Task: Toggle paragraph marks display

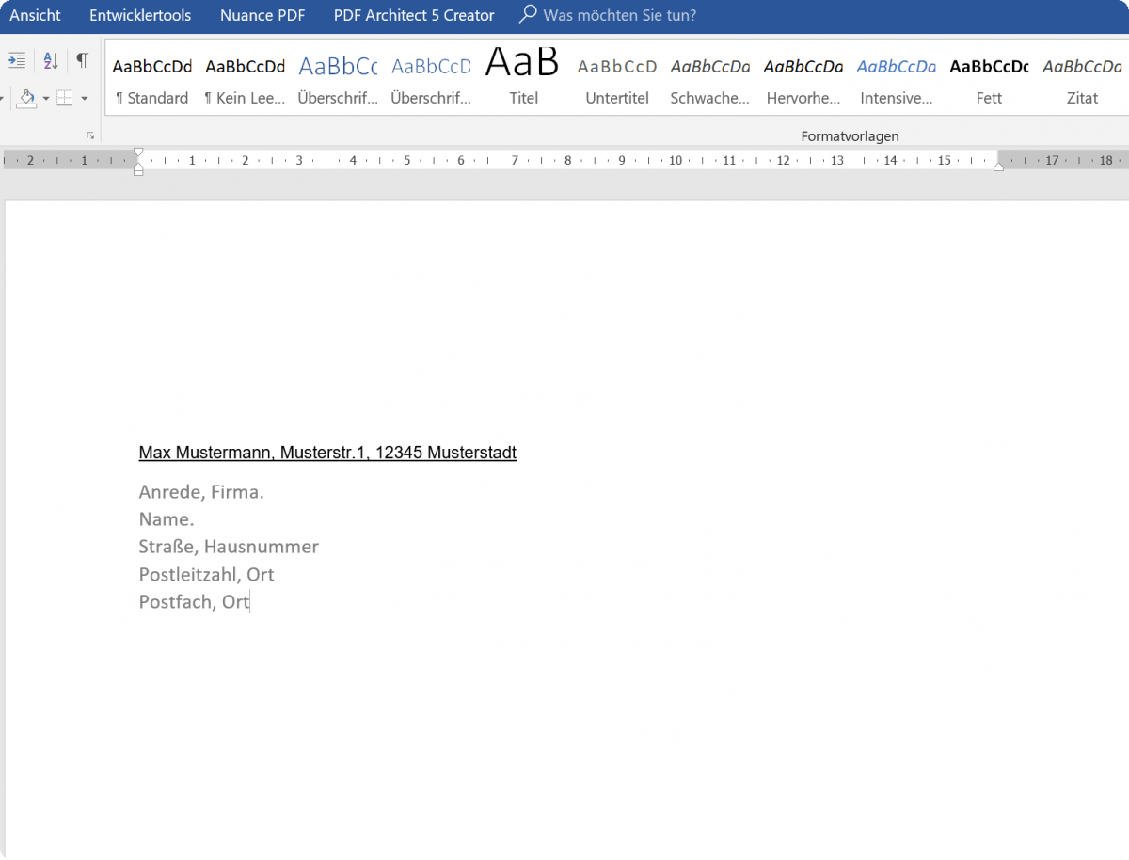Action: (82, 59)
